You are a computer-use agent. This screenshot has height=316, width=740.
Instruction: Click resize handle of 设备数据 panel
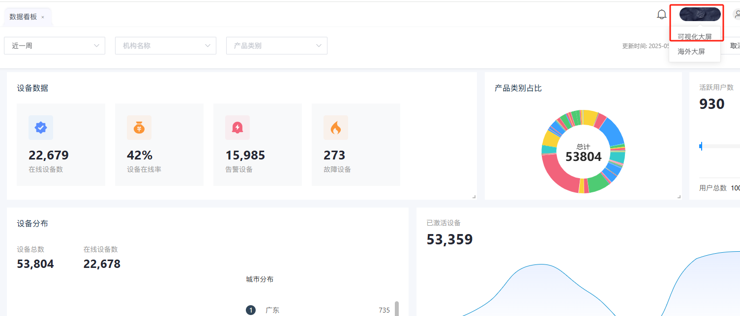[474, 197]
